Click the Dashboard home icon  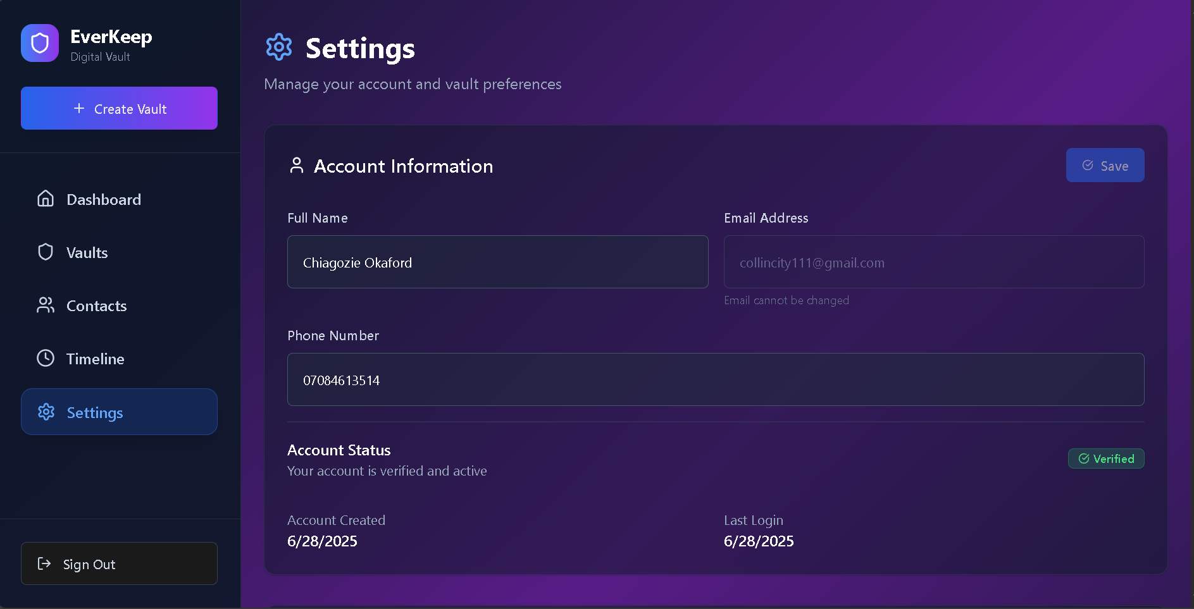(46, 199)
